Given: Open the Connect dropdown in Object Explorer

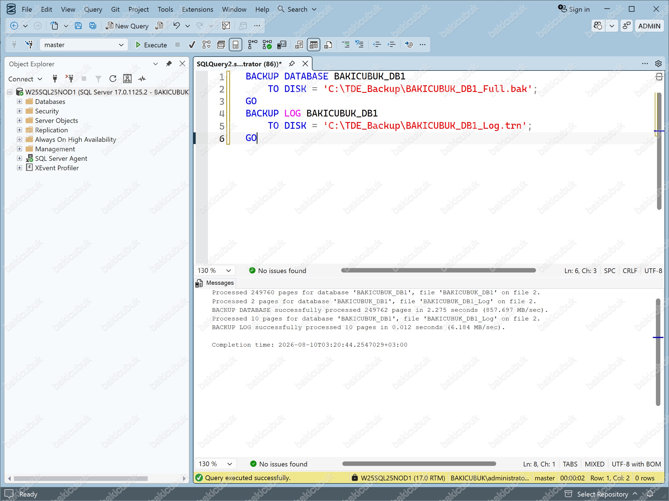Looking at the screenshot, I should pyautogui.click(x=25, y=79).
